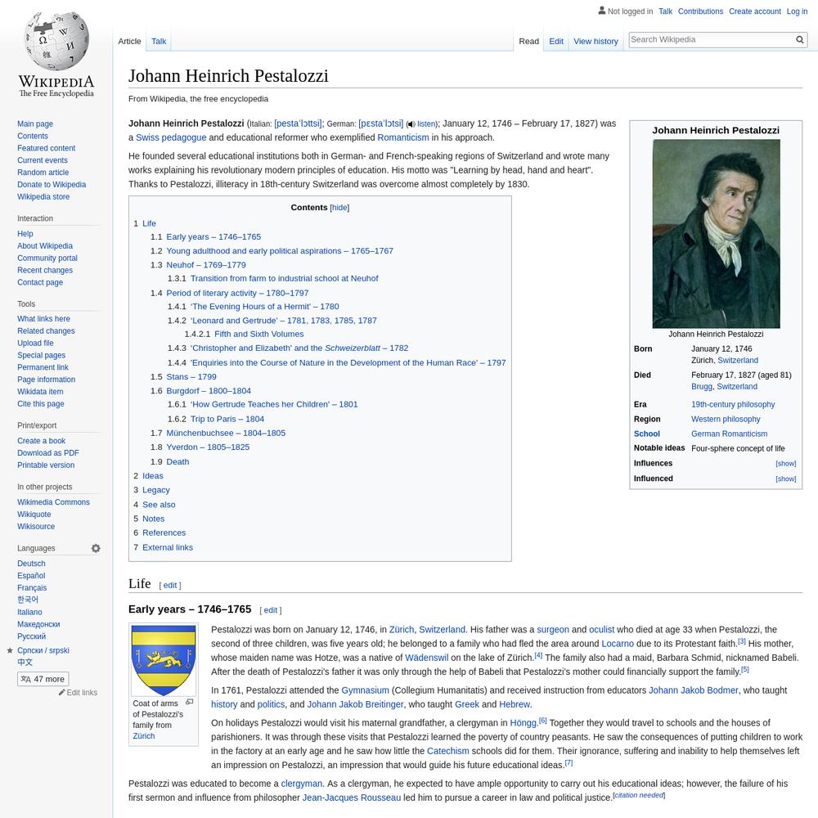Switch to the Deutsch language version

click(x=31, y=564)
